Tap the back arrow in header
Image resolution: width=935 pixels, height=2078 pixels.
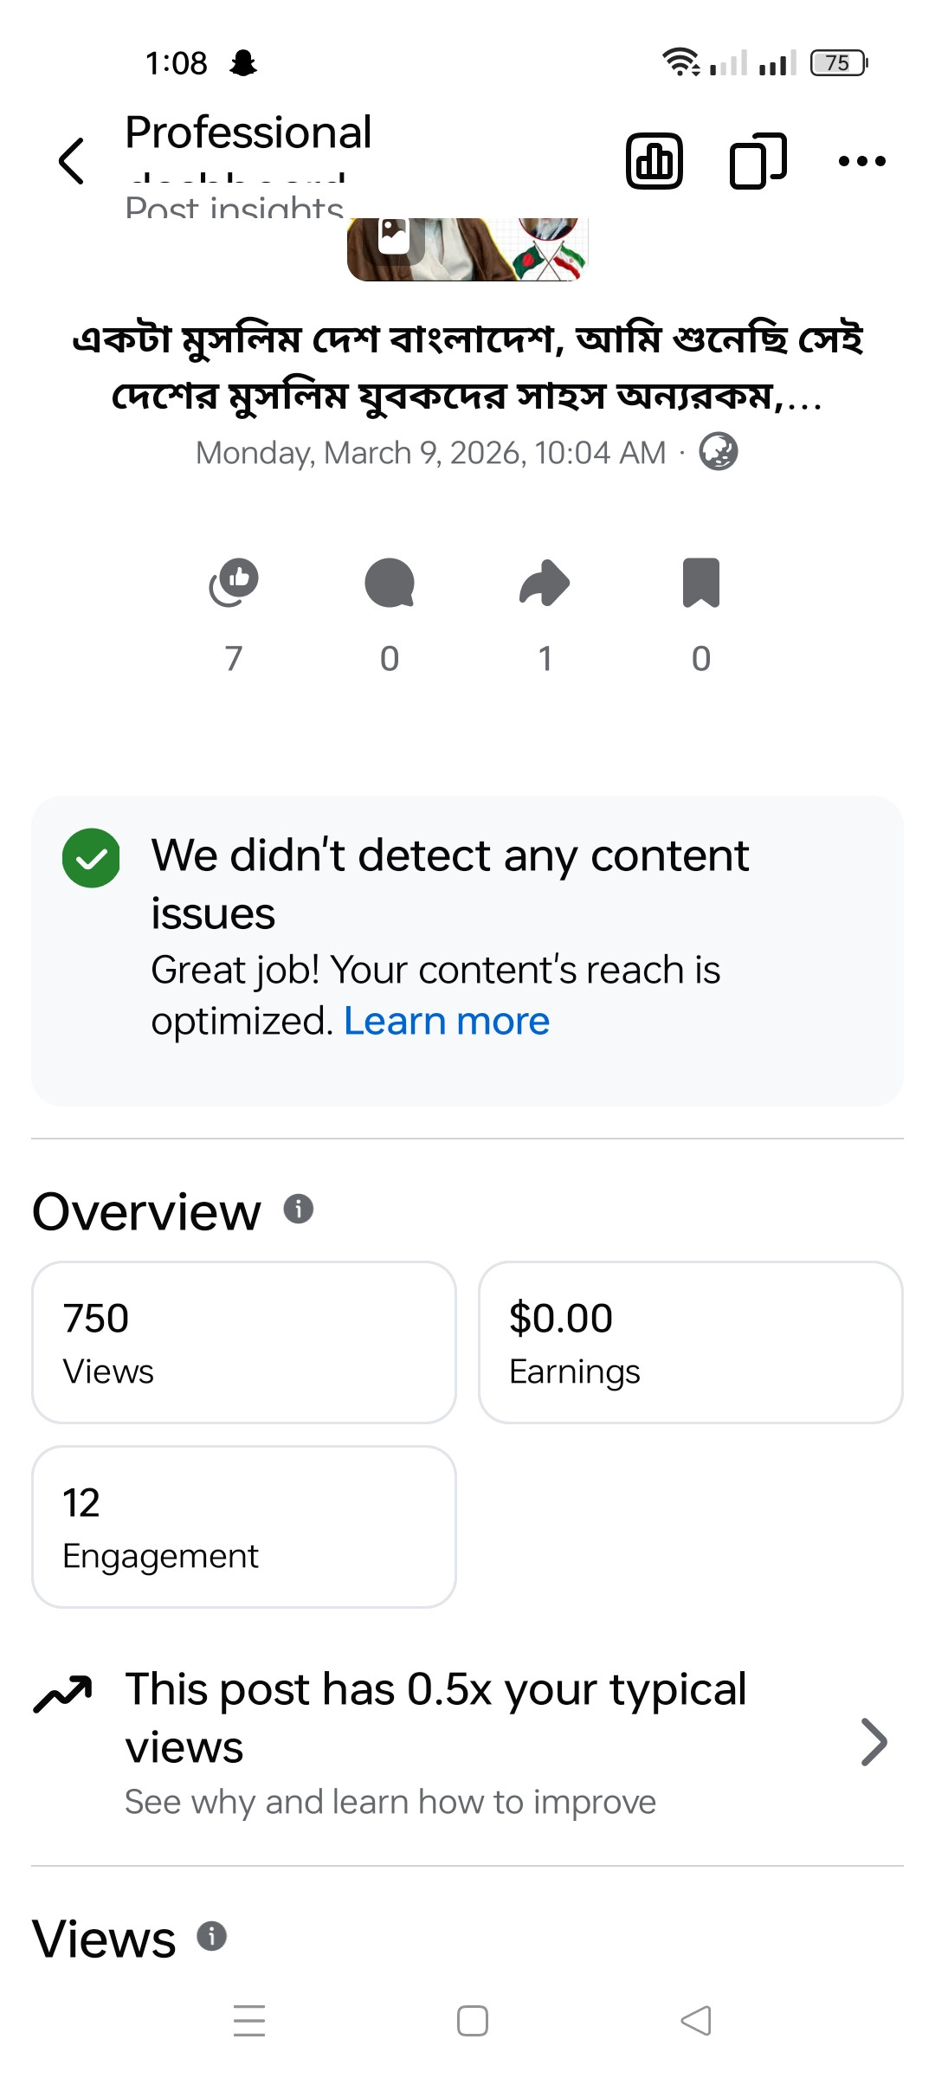coord(72,161)
